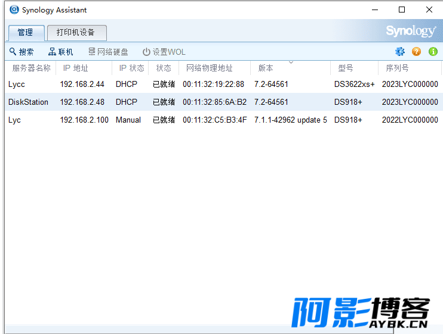This screenshot has width=443, height=334.
Task: Click serial 2023LYC000000 in the DiskStation row
Action: pyautogui.click(x=410, y=102)
